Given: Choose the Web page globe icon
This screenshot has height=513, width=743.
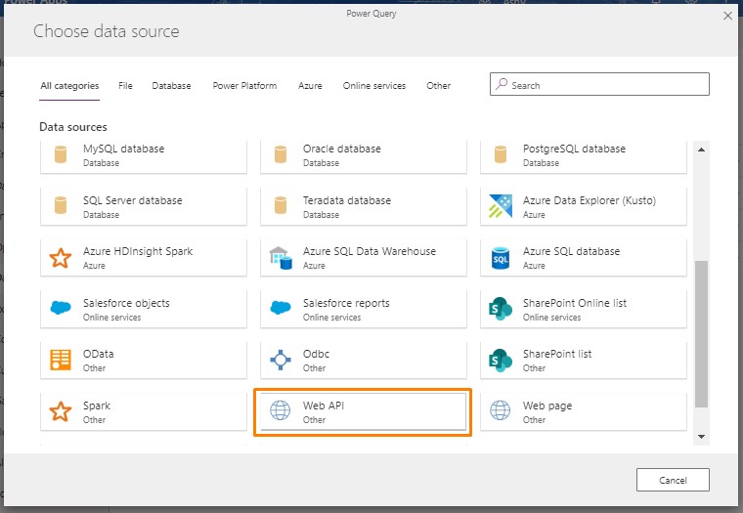Looking at the screenshot, I should click(501, 411).
